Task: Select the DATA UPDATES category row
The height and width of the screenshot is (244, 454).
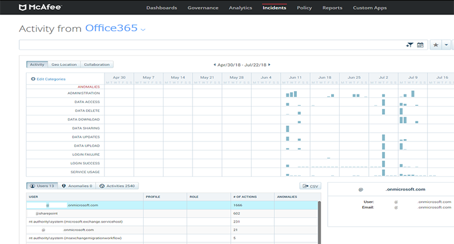Action: [x=86, y=137]
